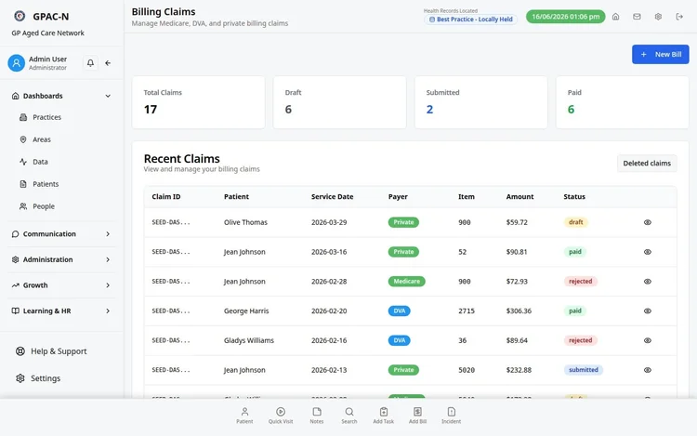Image resolution: width=697 pixels, height=436 pixels.
Task: Open the mail envelope icon
Action: click(637, 17)
